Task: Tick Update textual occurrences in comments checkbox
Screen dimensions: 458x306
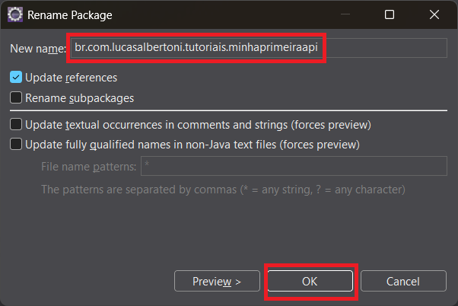Action: (x=16, y=124)
